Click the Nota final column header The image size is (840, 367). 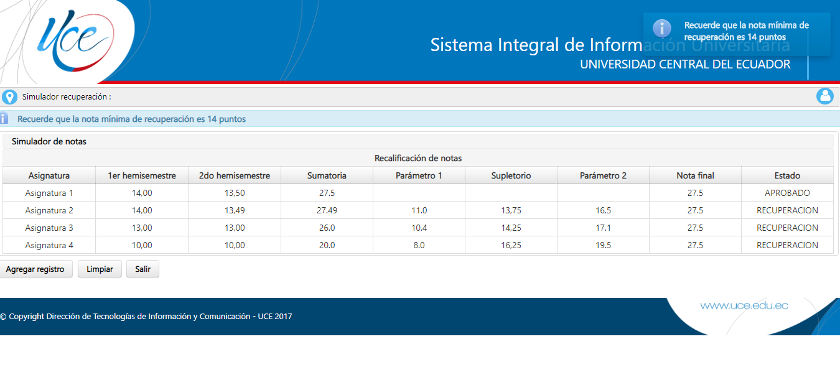pos(695,175)
